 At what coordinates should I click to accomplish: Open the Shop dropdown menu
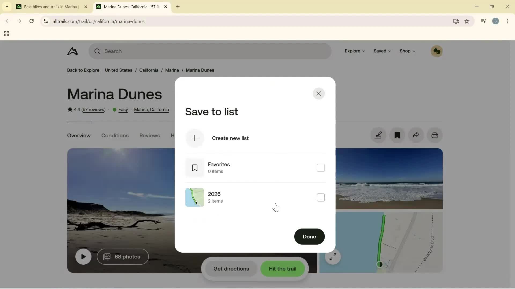[407, 51]
